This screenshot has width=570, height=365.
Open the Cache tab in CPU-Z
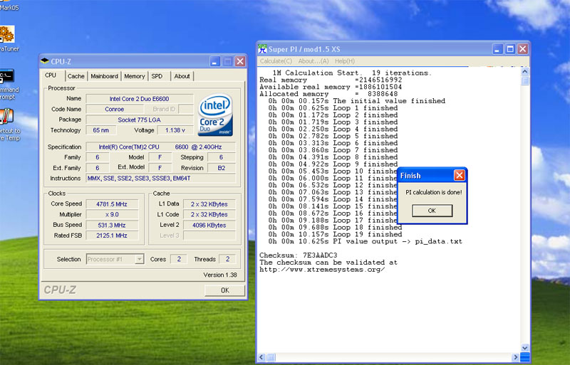[76, 76]
